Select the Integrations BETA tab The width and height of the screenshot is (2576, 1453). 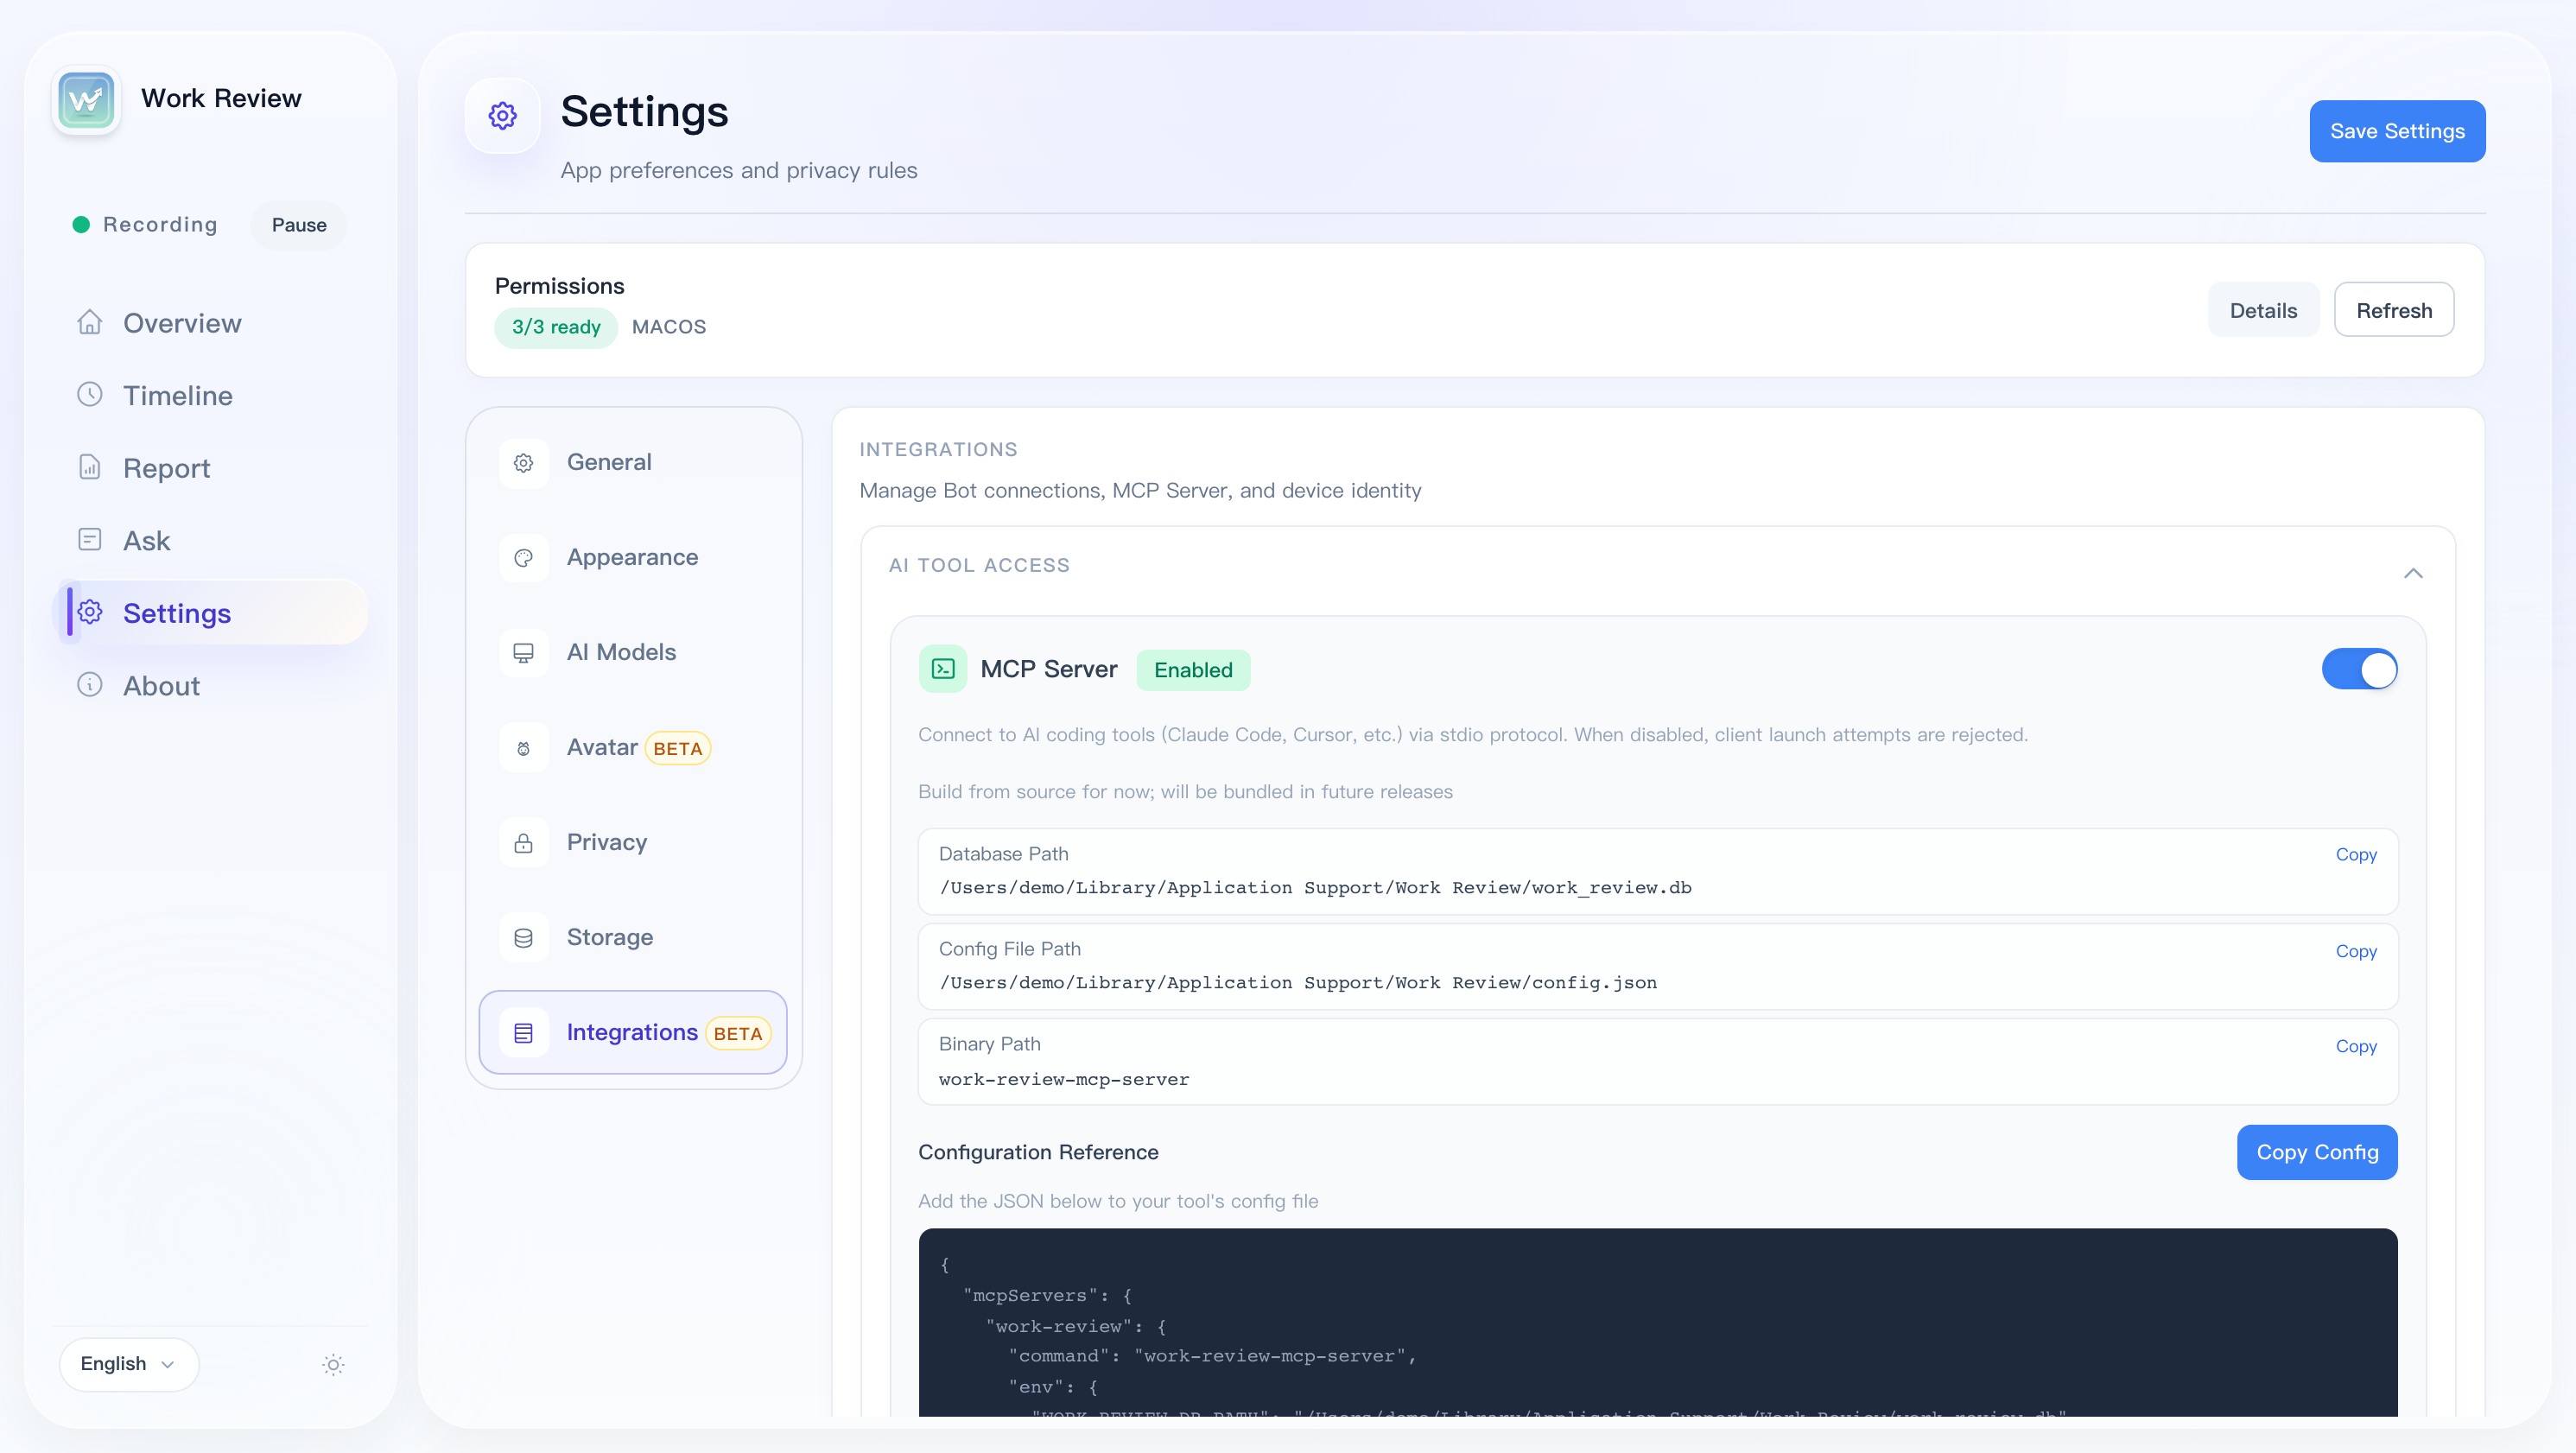click(633, 1032)
